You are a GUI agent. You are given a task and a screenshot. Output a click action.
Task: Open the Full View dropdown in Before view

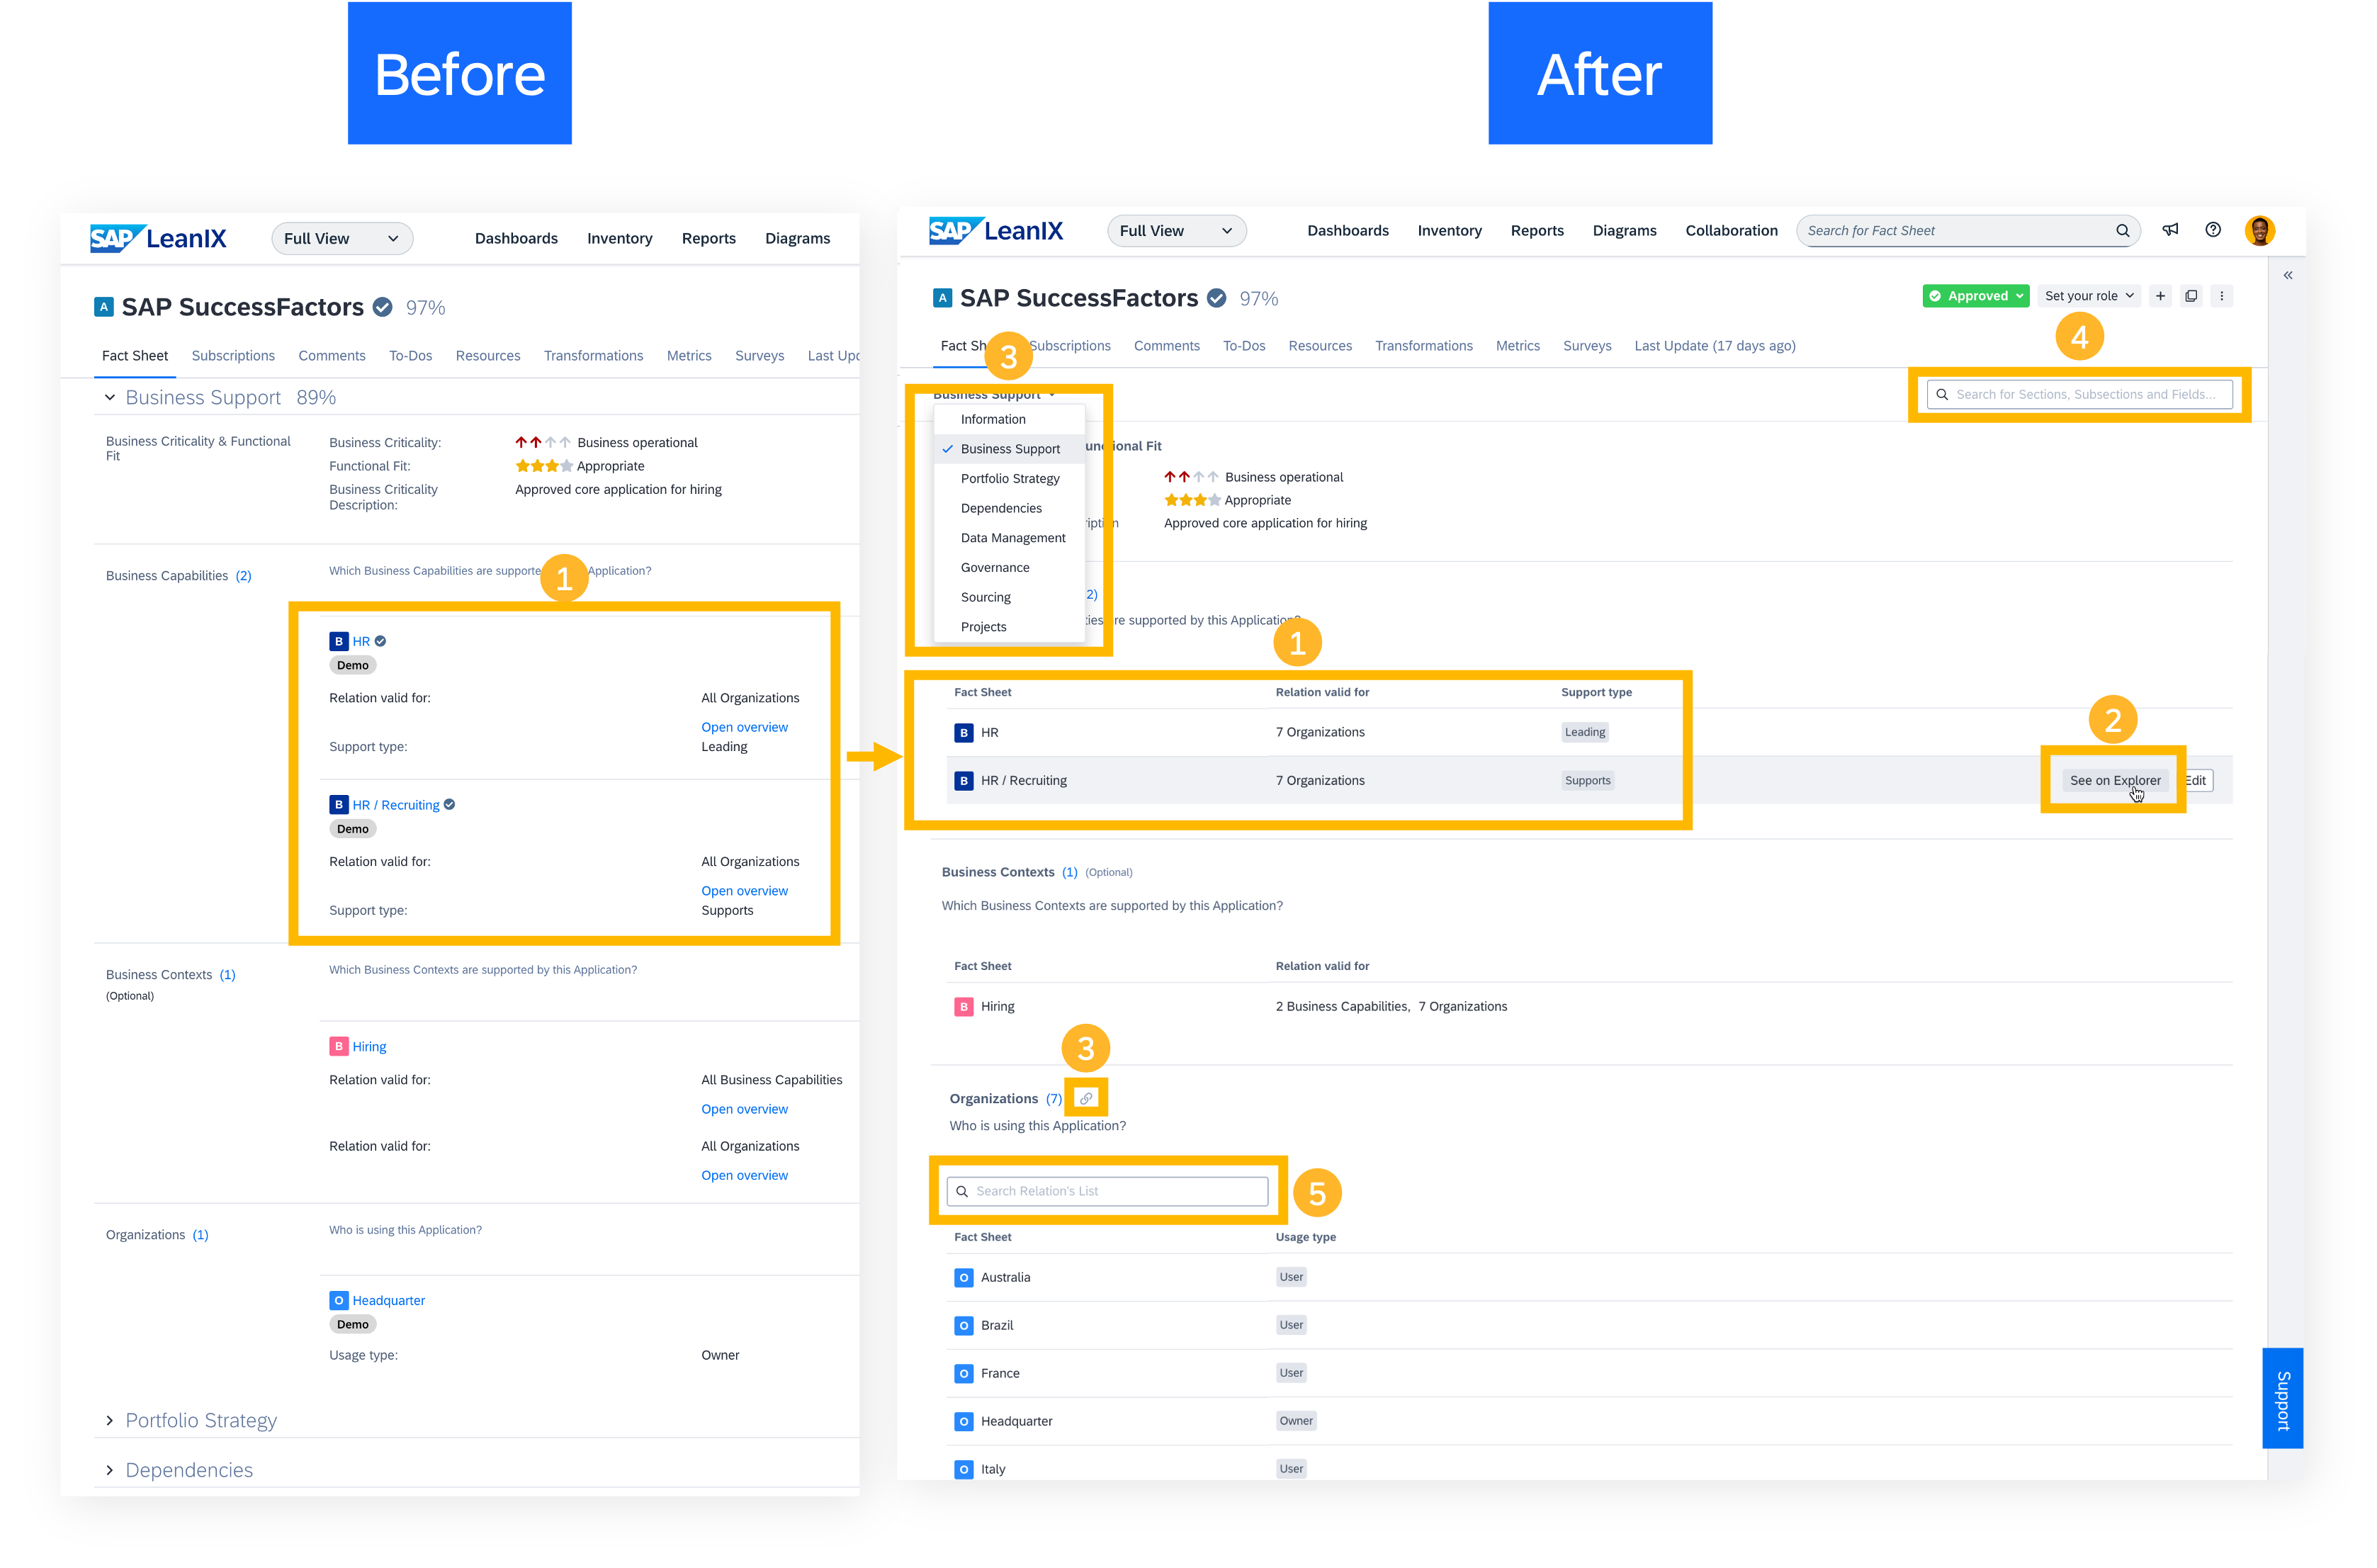[x=341, y=238]
